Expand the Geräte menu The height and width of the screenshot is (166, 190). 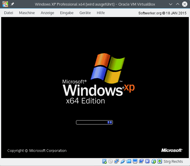(85, 13)
